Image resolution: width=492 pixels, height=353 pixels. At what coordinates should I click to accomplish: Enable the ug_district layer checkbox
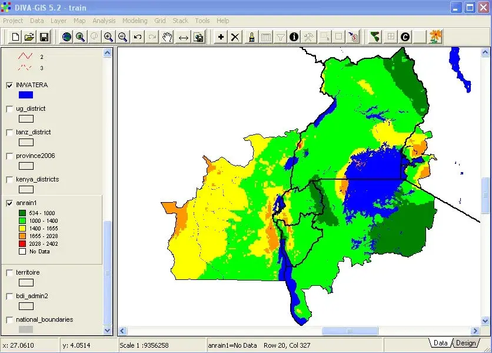pyautogui.click(x=9, y=109)
